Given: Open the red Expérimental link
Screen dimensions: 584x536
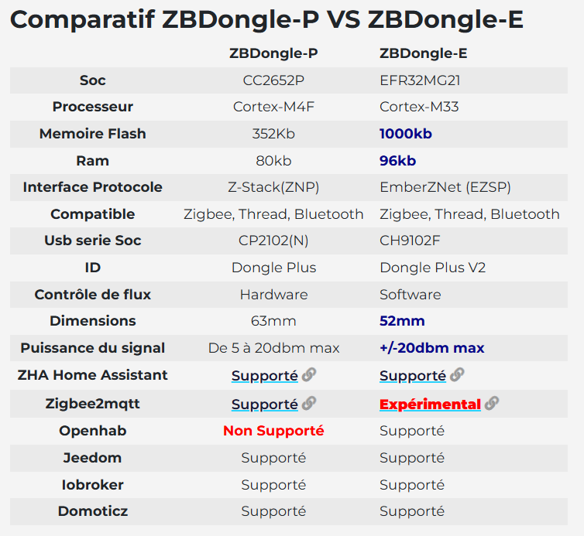Looking at the screenshot, I should 430,404.
